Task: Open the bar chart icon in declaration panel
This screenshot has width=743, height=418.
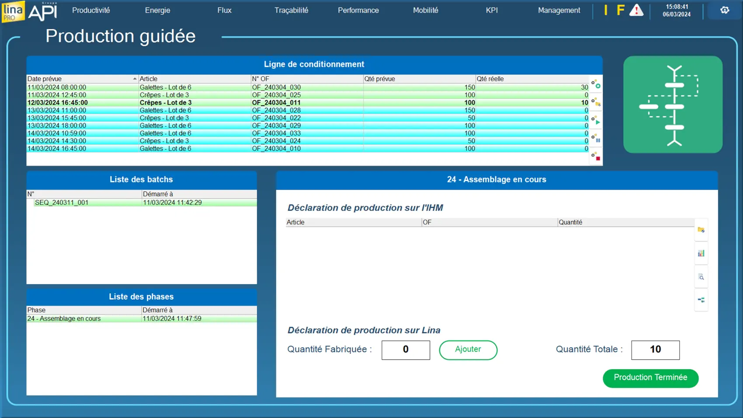Action: point(701,254)
